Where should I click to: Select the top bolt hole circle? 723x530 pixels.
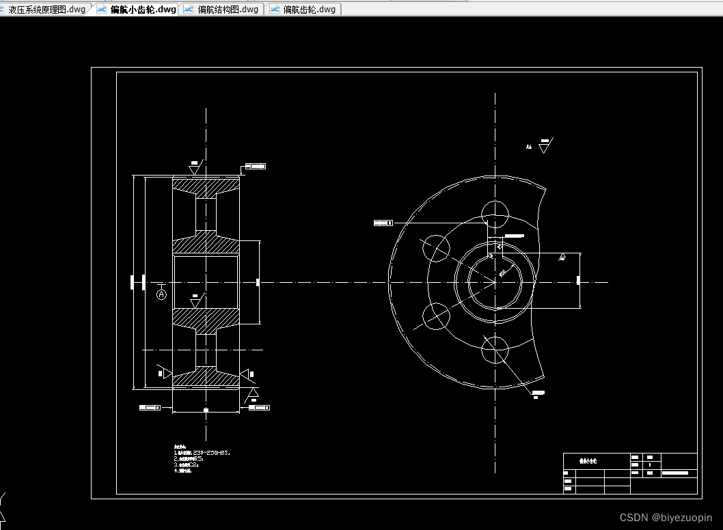[495, 214]
